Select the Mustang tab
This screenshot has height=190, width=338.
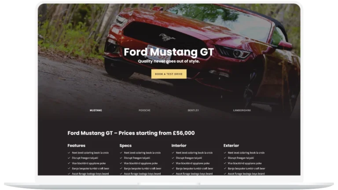click(96, 110)
